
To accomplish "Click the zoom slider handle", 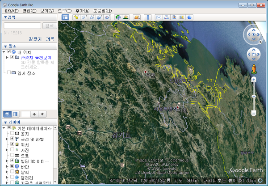I will [x=254, y=96].
